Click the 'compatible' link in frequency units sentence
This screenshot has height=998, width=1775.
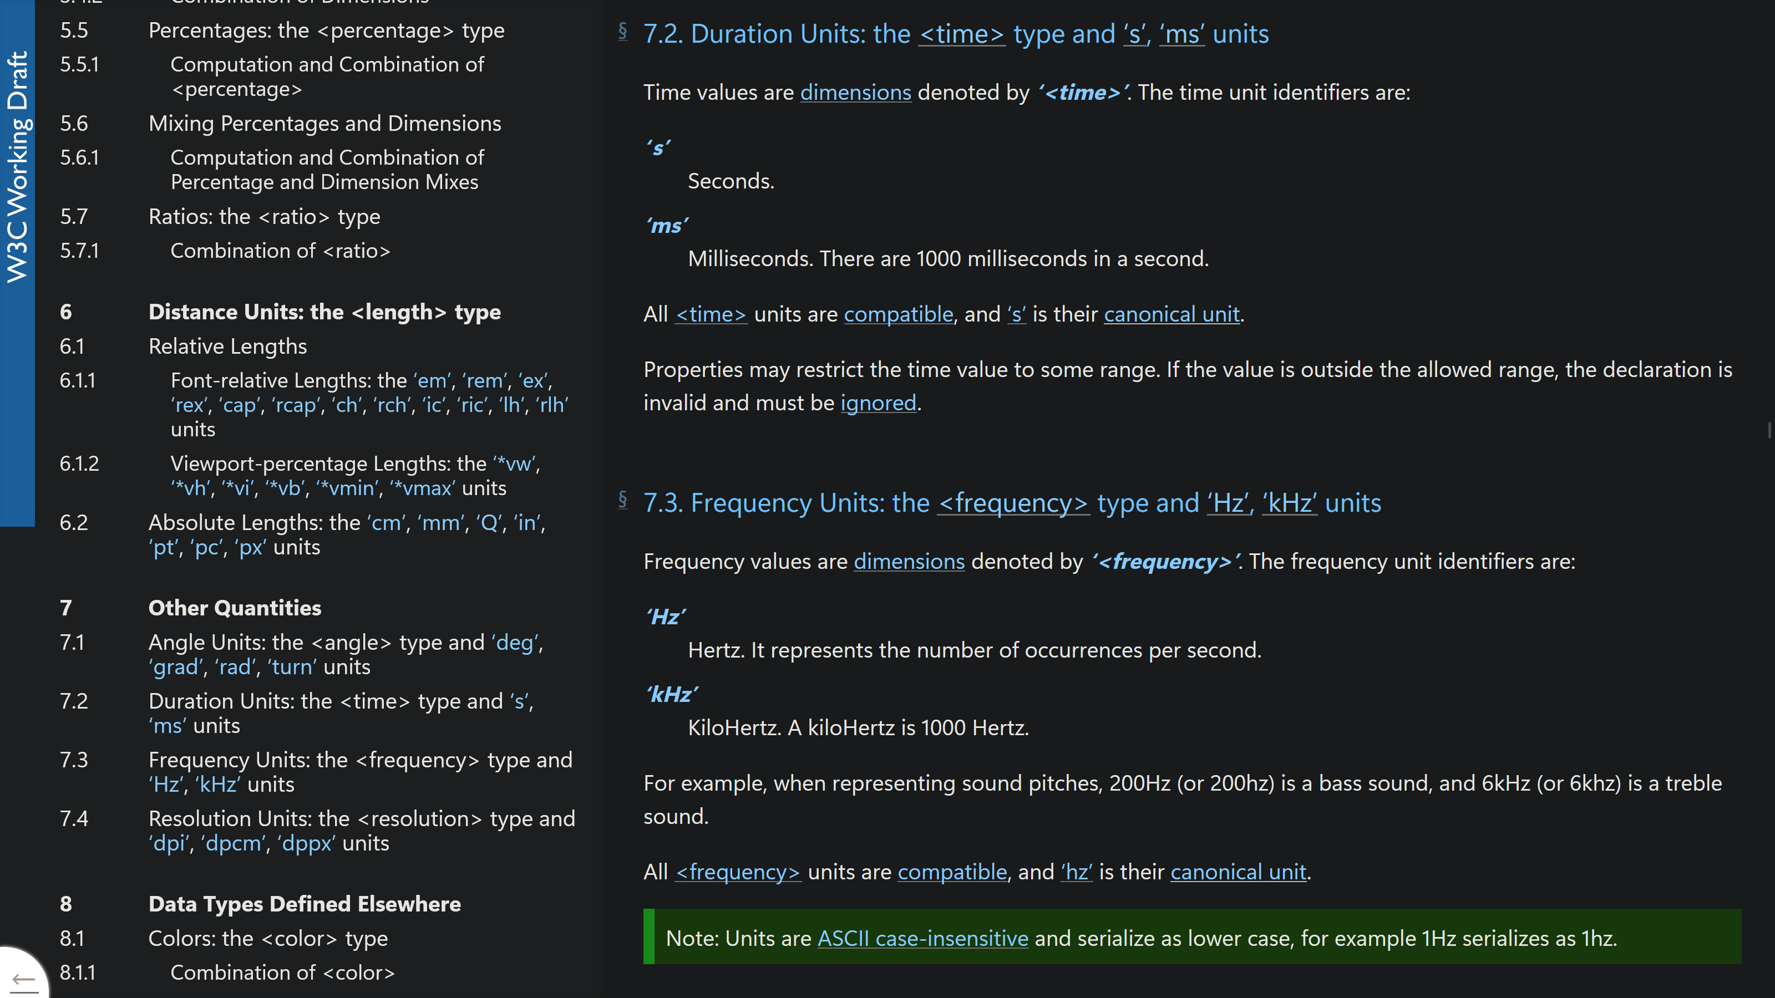click(952, 872)
